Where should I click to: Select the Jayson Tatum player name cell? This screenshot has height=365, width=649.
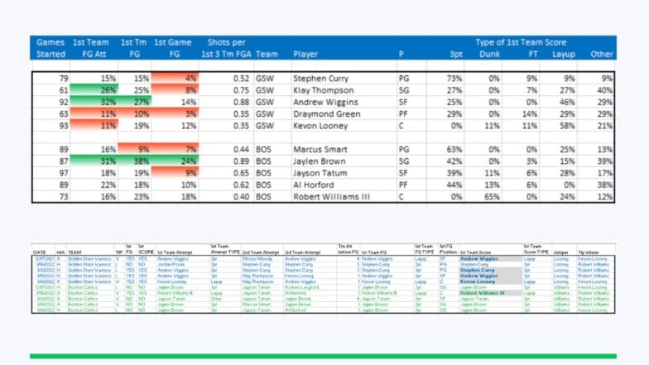tap(320, 173)
